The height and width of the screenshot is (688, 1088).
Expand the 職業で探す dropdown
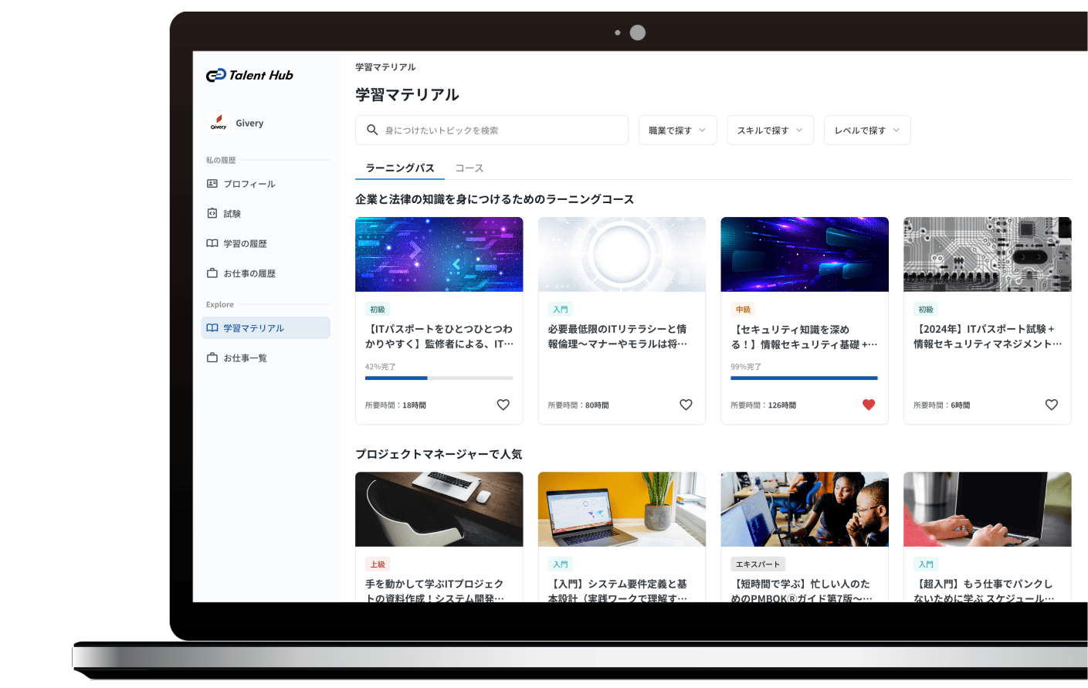tap(677, 130)
